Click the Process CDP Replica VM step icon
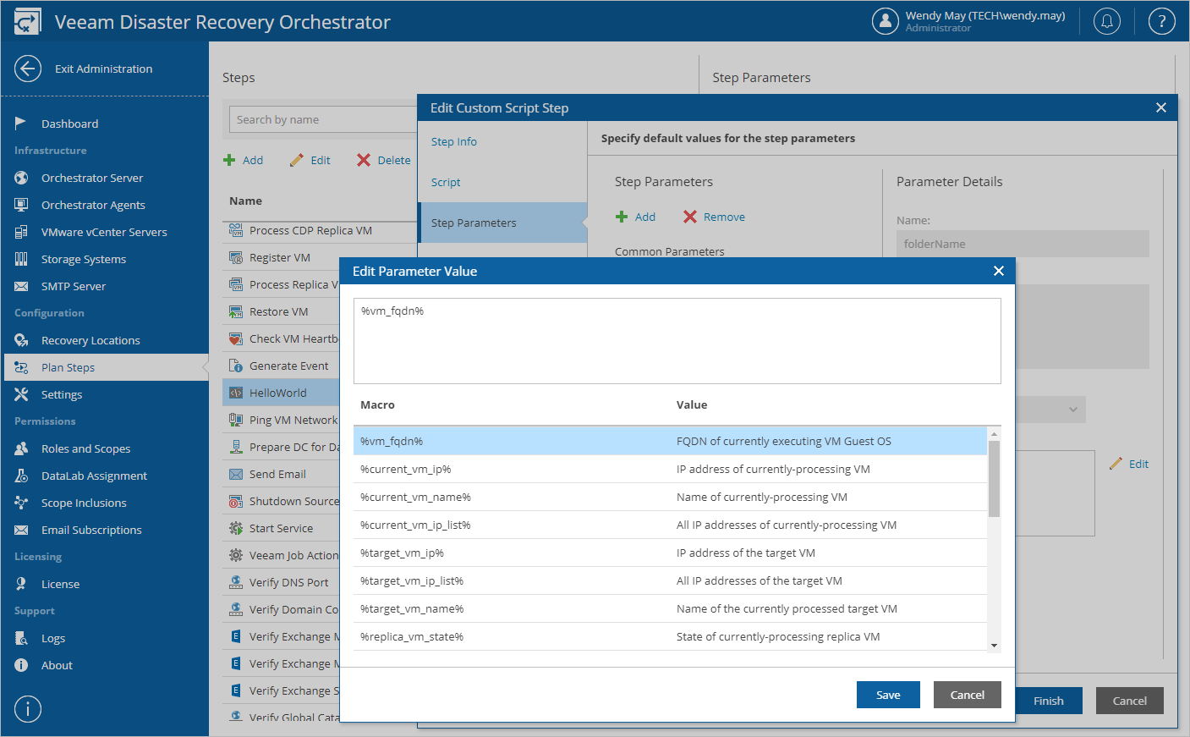This screenshot has height=737, width=1190. pos(236,230)
